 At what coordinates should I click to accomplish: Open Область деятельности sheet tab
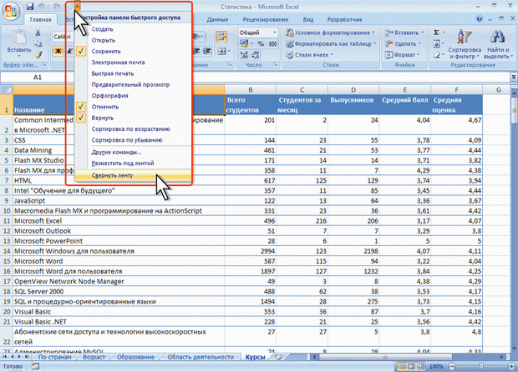pos(201,357)
